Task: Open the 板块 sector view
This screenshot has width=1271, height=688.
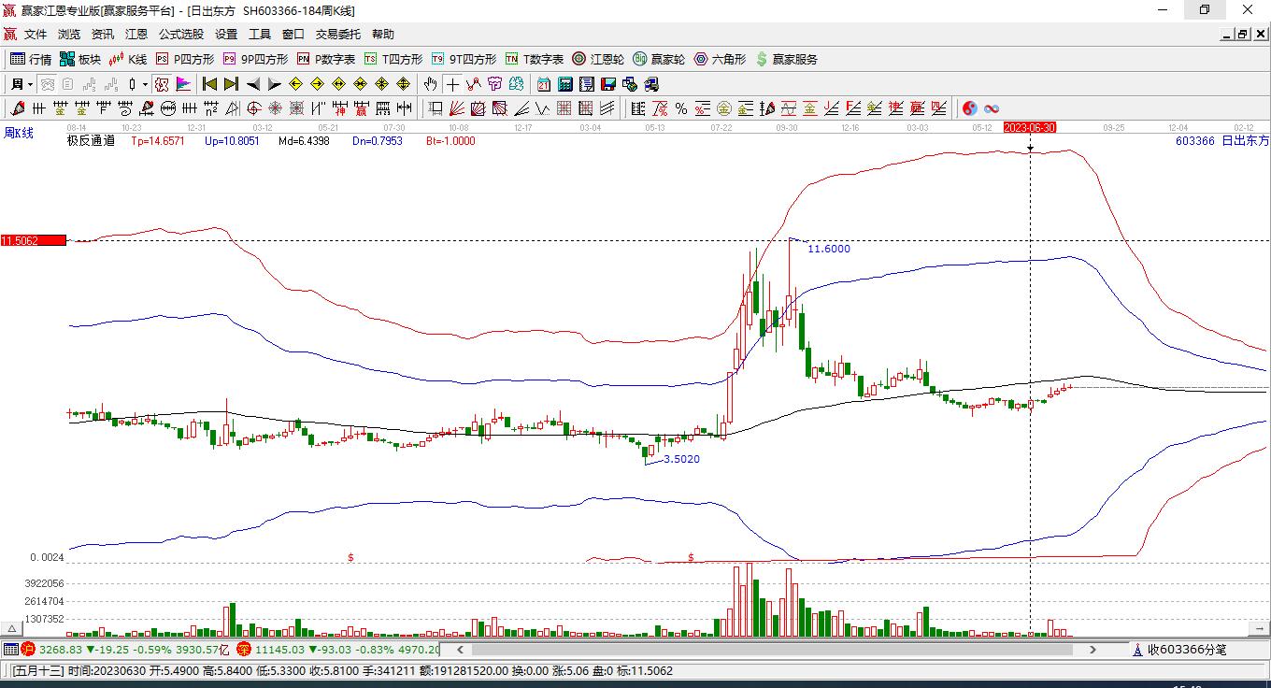Action: click(79, 59)
